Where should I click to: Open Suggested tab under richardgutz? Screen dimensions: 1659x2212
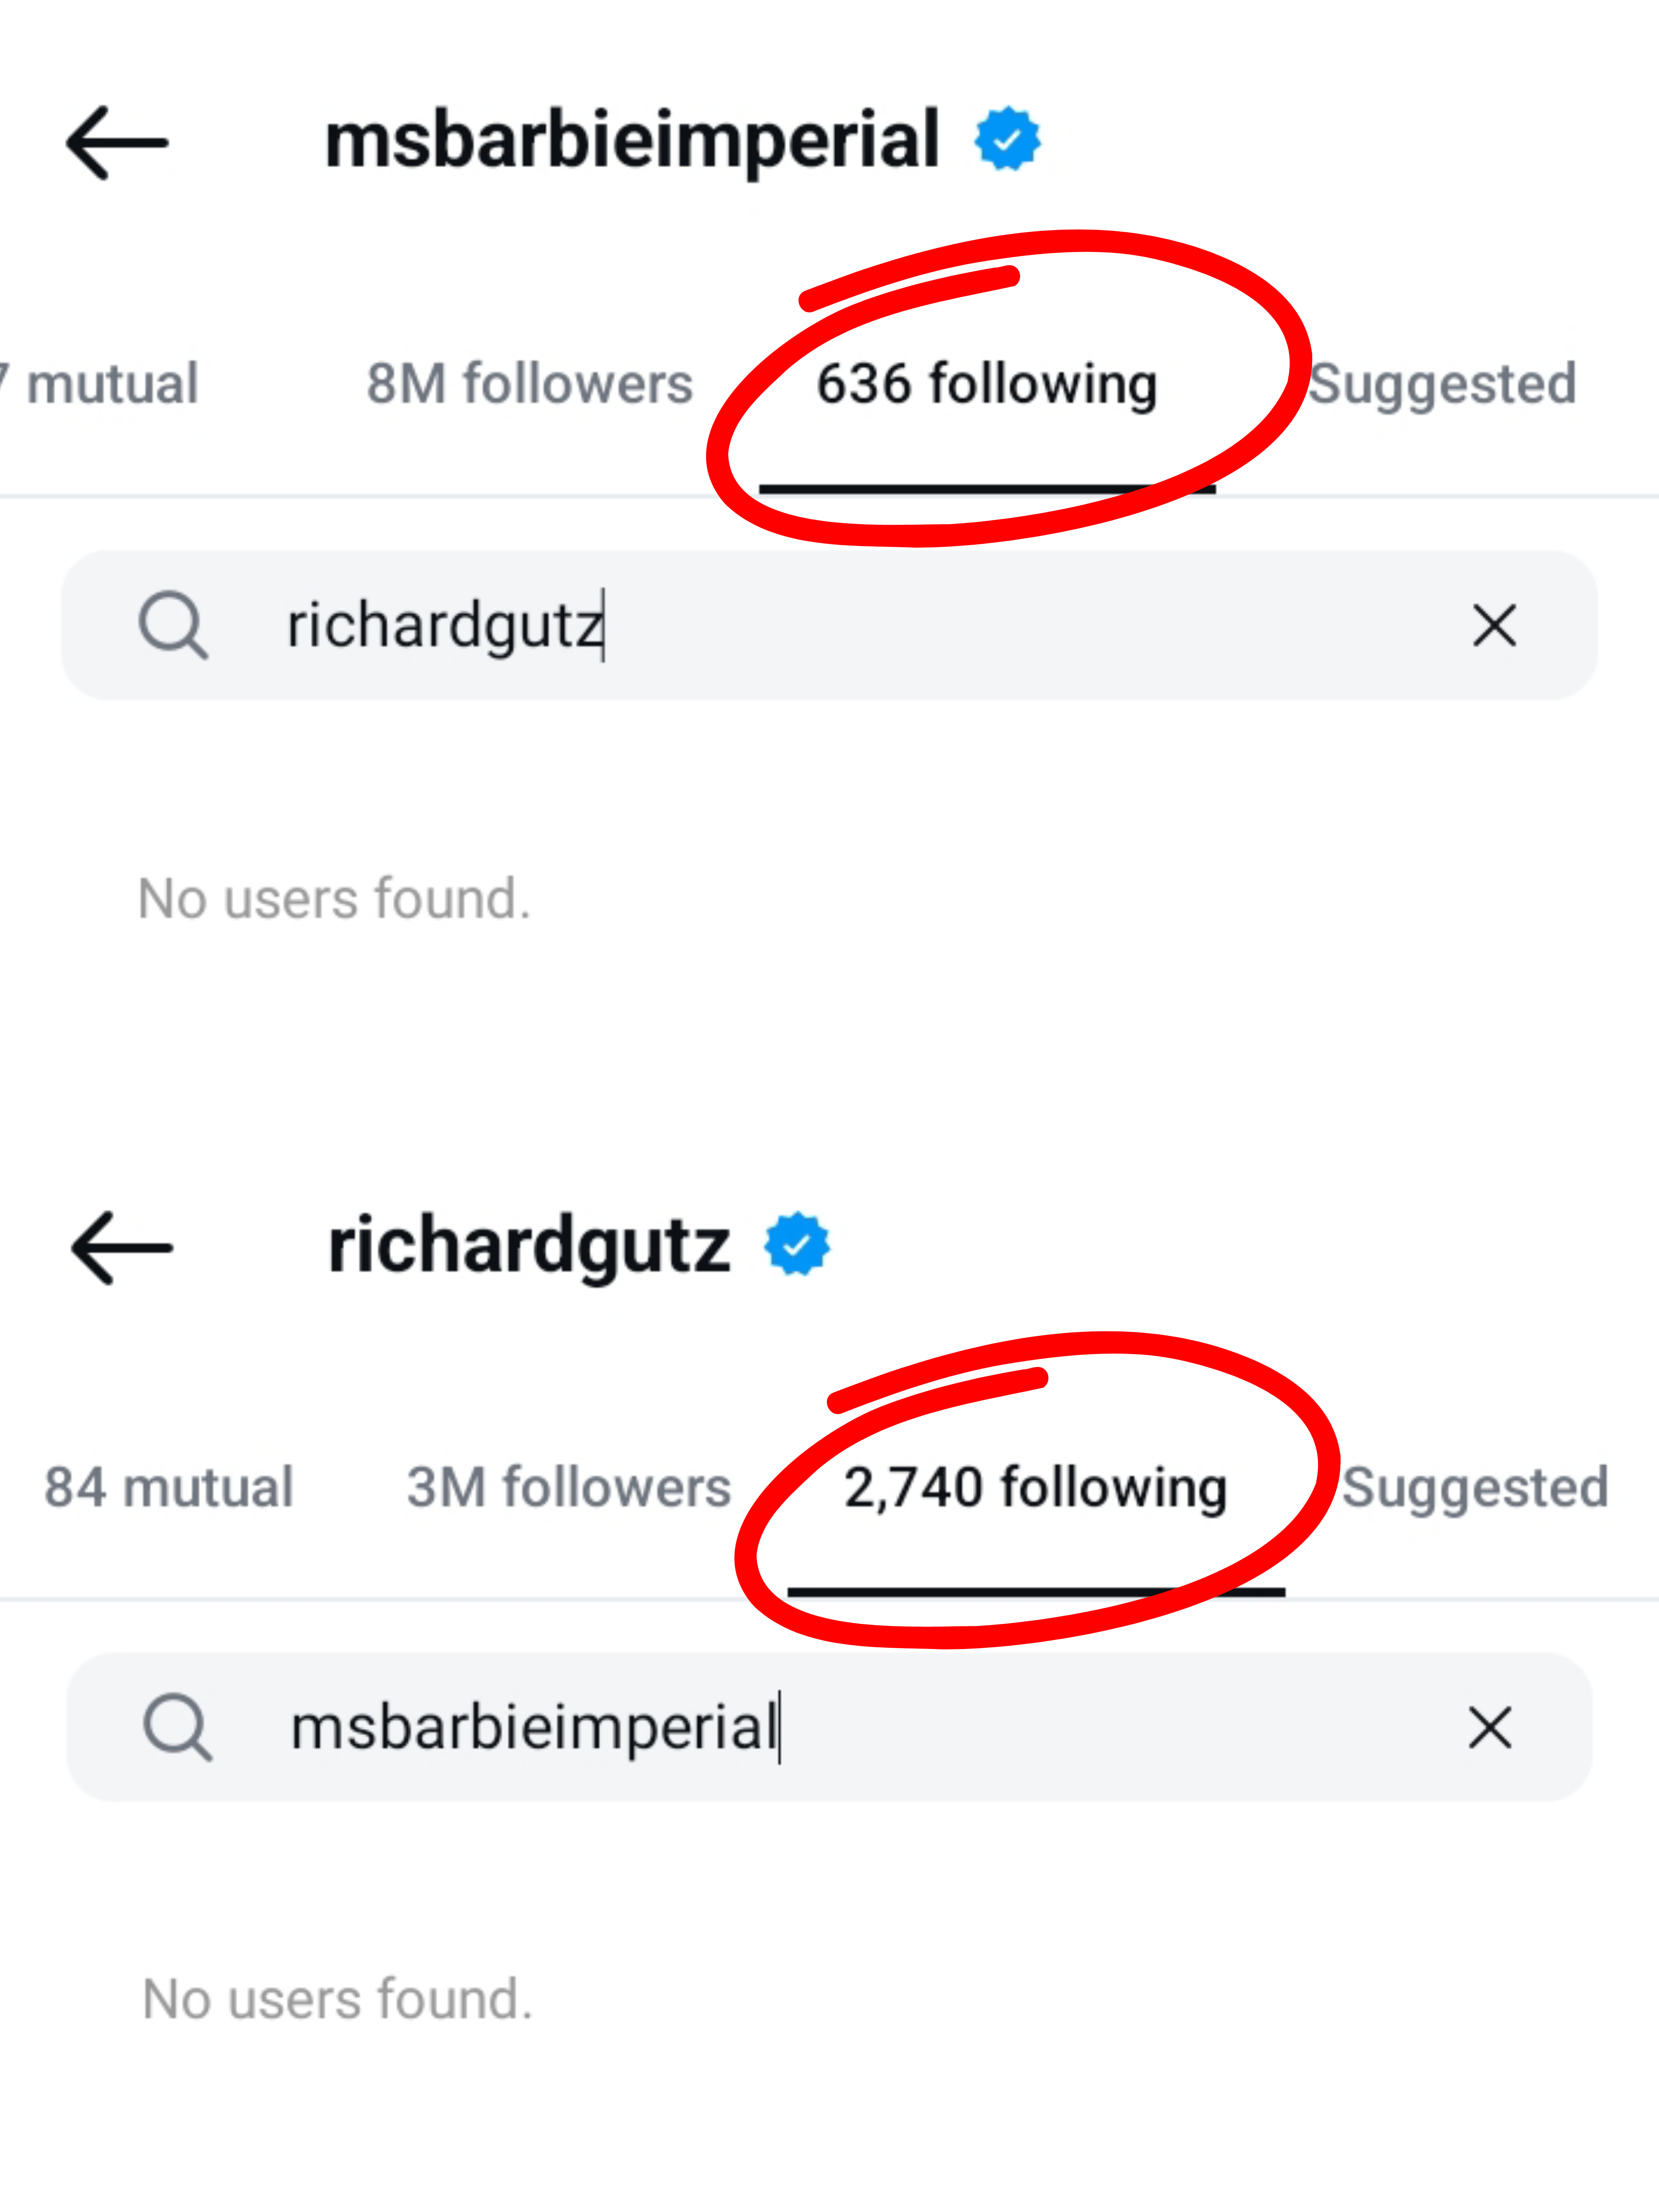pos(1474,1487)
